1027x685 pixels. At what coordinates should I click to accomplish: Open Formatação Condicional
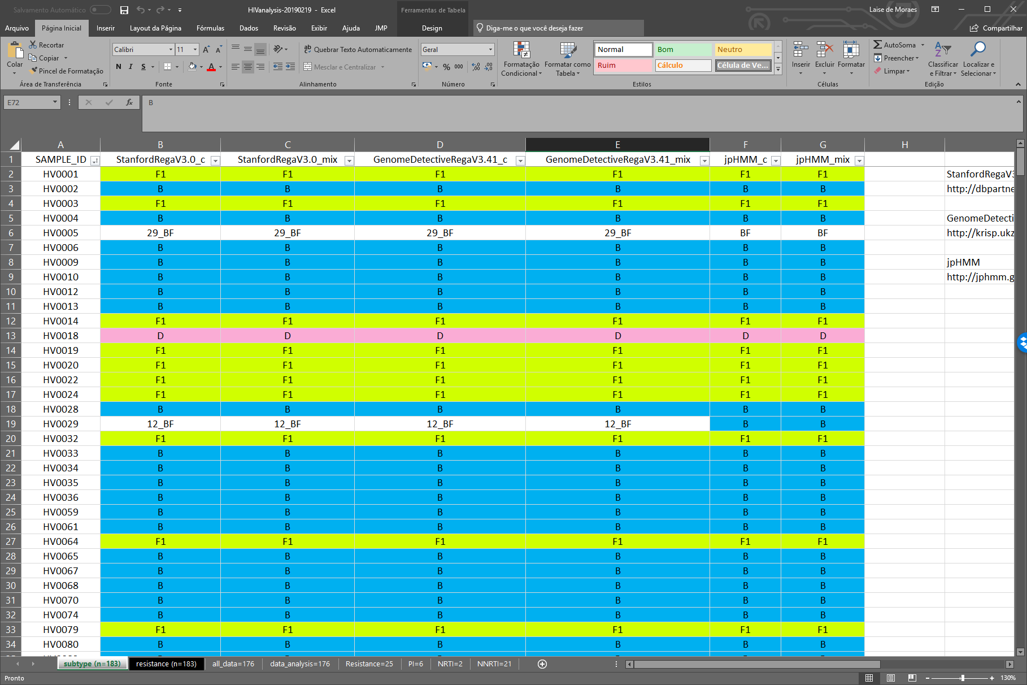(521, 59)
